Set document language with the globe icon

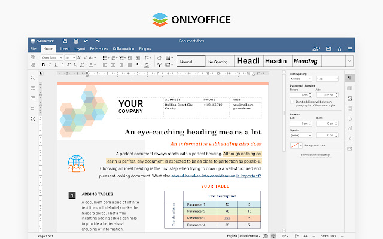tap(265, 236)
